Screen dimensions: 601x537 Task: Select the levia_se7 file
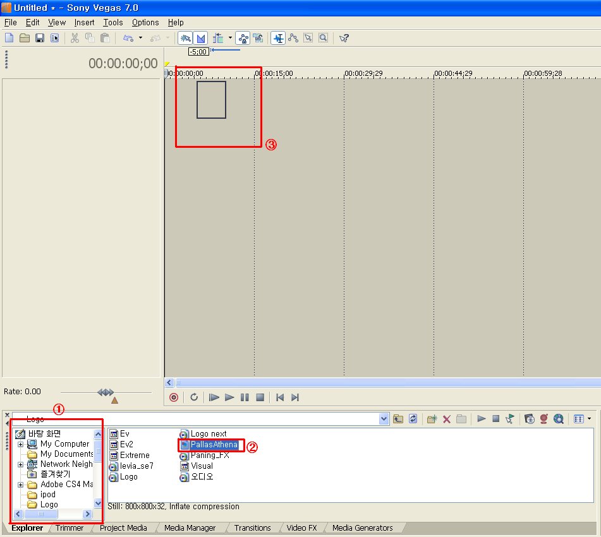[131, 466]
